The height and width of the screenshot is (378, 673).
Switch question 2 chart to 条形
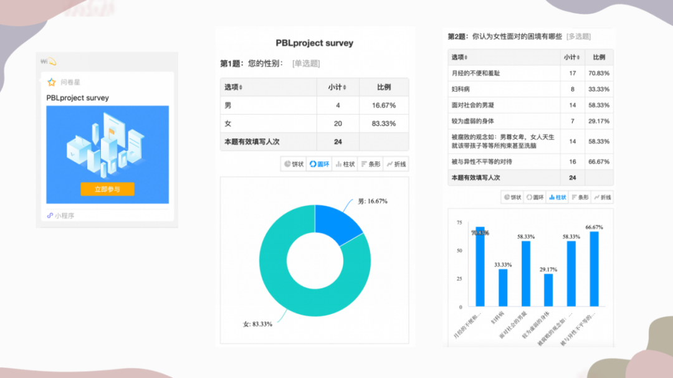tap(580, 197)
